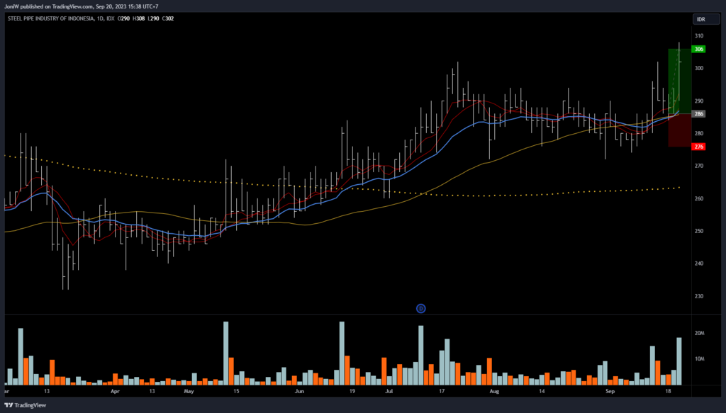Click the 310 level on price axis

click(699, 36)
